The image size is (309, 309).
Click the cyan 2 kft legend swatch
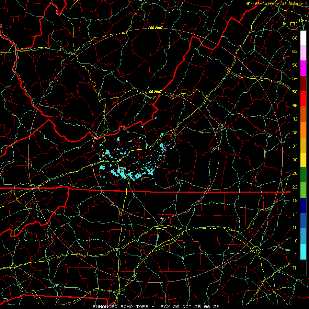(303, 252)
